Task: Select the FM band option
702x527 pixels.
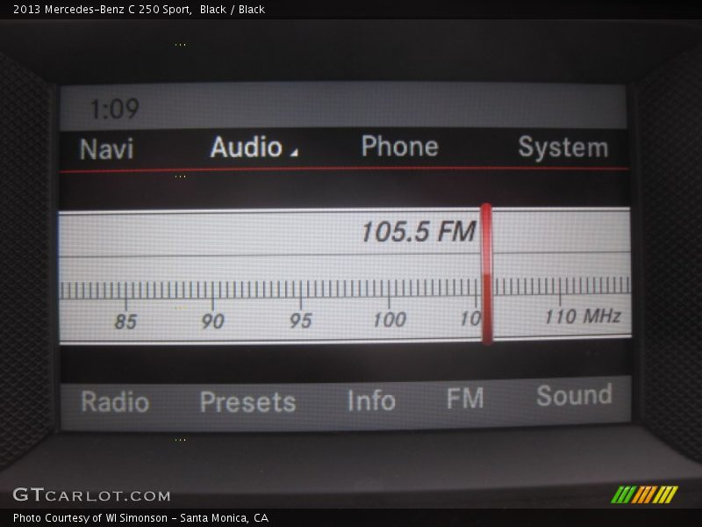Action: pos(464,399)
